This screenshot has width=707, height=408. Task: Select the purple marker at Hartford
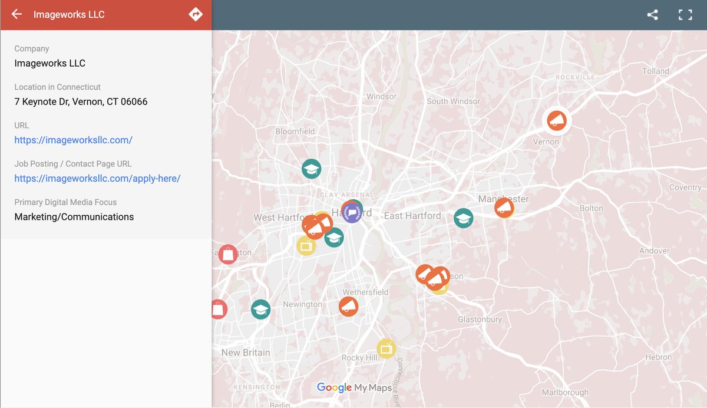coord(352,213)
